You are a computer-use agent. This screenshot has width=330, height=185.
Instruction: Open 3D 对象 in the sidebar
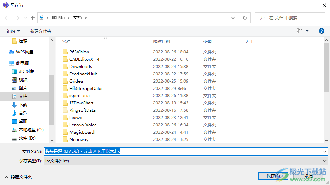tap(23, 72)
